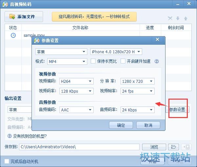The width and height of the screenshot is (197, 167).
Task: Open the 苹果 device brand dropdown in dialog
Action: coord(61,52)
